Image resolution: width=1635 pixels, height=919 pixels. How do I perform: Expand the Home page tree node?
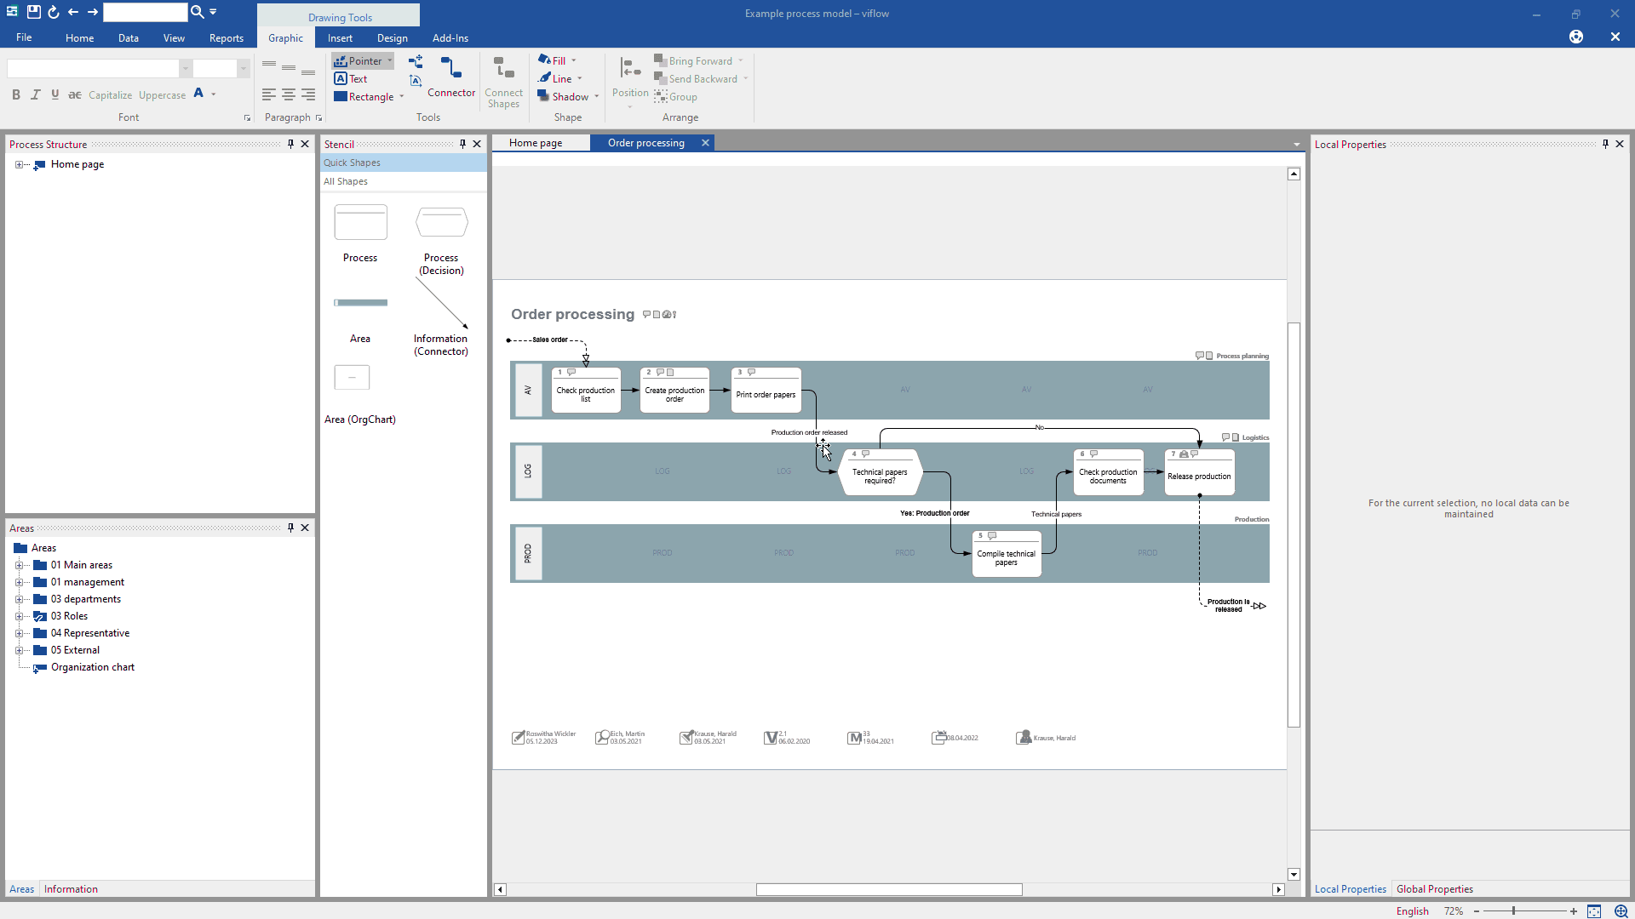click(19, 164)
